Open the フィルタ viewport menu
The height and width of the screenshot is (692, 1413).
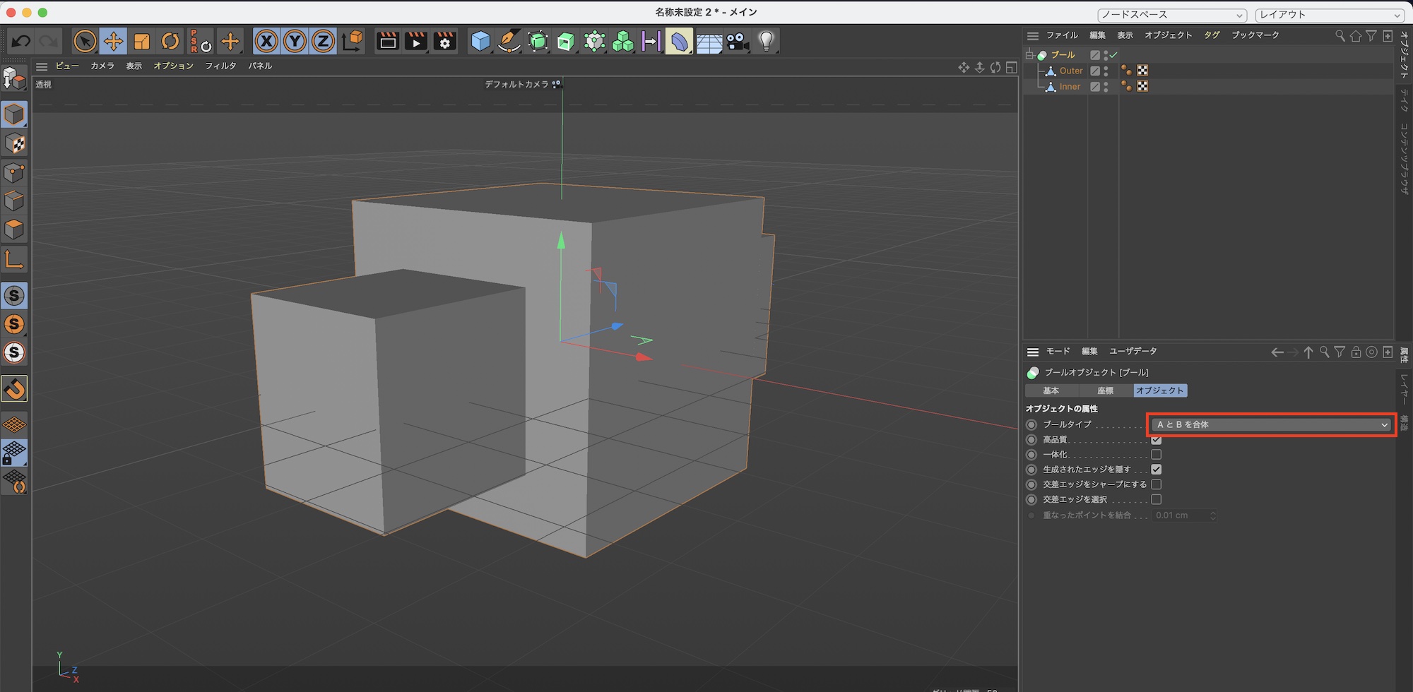pyautogui.click(x=220, y=66)
